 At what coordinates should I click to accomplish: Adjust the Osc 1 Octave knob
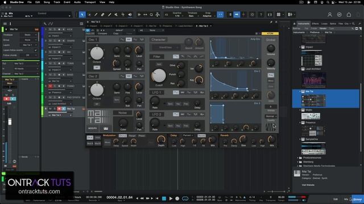click(97, 53)
